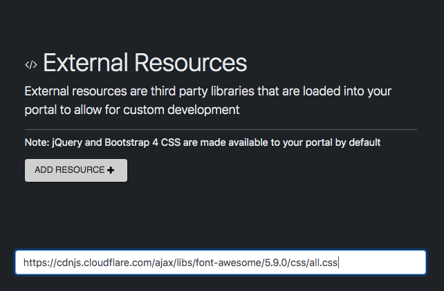Image resolution: width=444 pixels, height=291 pixels.
Task: Click the code brackets icon beside heading
Action: click(30, 64)
